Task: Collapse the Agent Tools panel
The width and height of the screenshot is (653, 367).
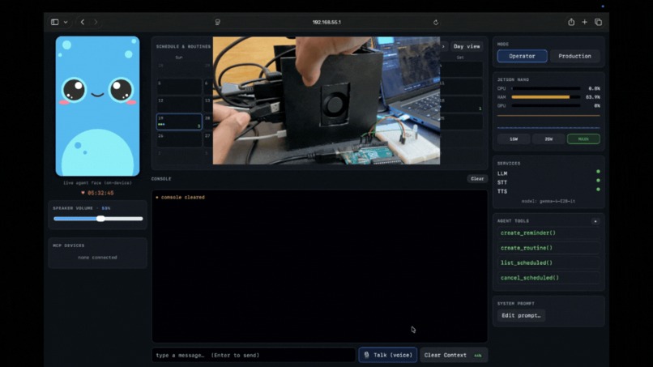Action: pyautogui.click(x=595, y=221)
